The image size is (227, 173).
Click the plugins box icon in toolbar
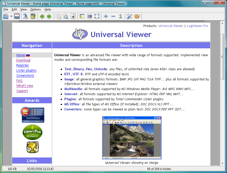pyautogui.click(x=137, y=16)
